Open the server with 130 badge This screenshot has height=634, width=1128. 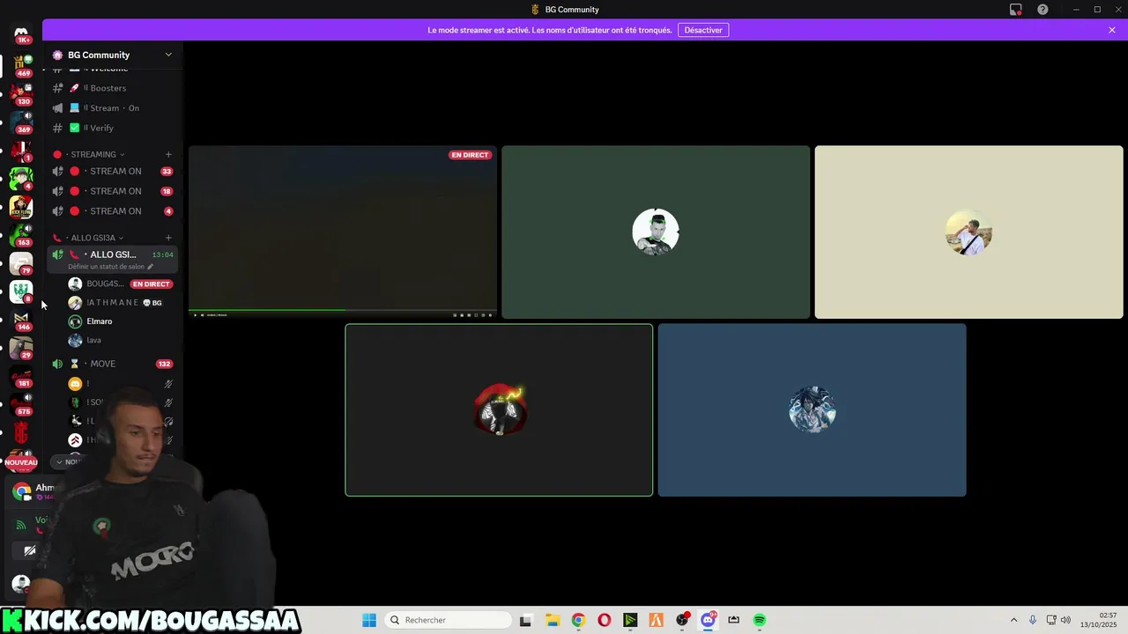(21, 93)
